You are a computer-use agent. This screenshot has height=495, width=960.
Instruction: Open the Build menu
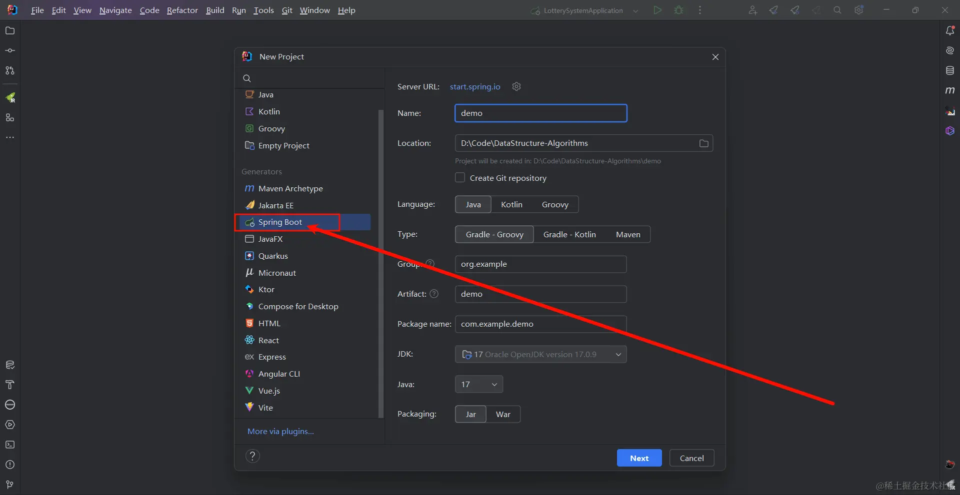tap(215, 10)
